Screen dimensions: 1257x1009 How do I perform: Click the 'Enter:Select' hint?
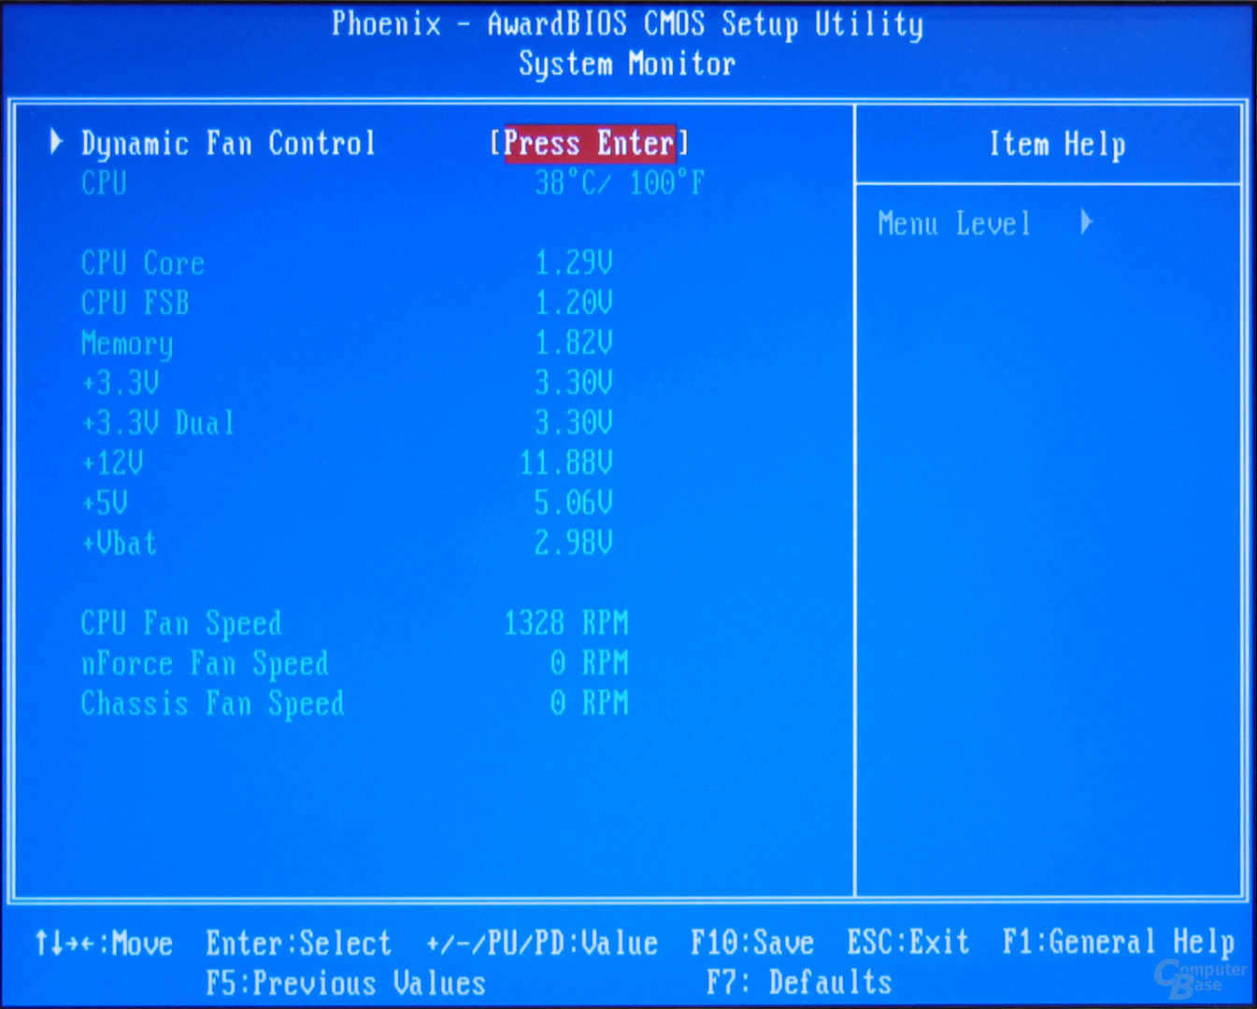(x=299, y=944)
